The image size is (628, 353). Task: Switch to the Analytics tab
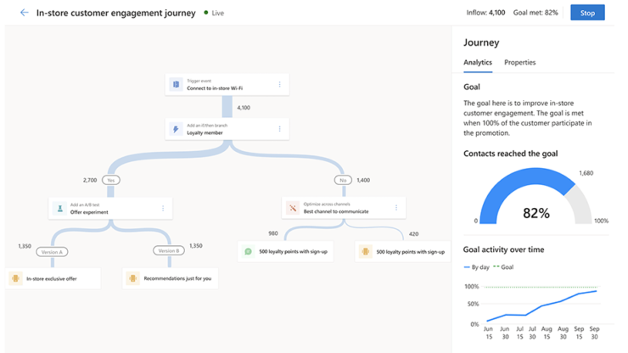click(478, 63)
